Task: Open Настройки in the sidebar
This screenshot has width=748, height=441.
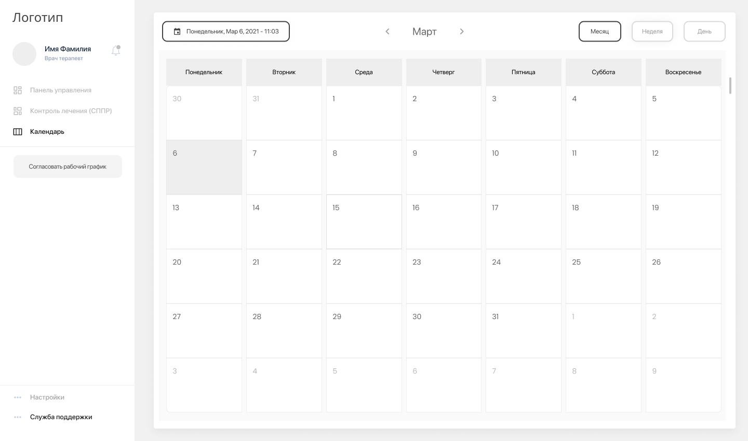Action: pos(47,397)
